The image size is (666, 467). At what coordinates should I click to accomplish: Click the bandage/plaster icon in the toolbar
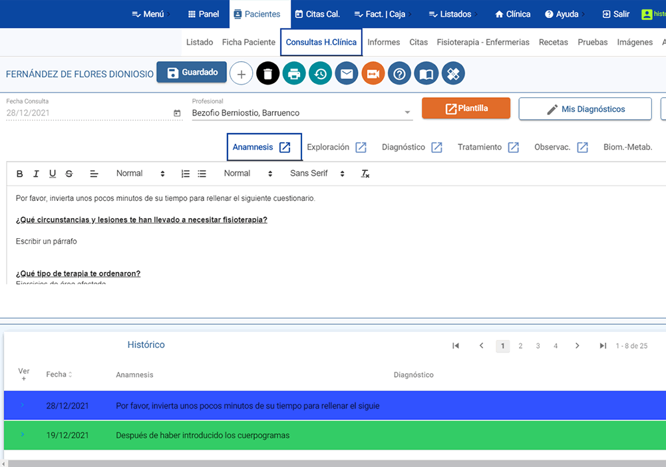tap(453, 73)
